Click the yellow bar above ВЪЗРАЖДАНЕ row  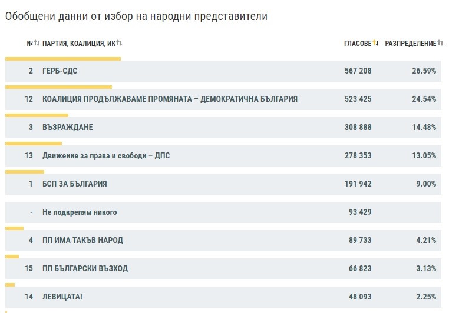[x=37, y=115]
